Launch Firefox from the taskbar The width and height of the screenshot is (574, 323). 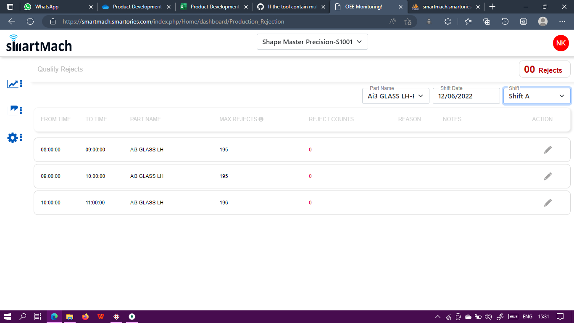pyautogui.click(x=85, y=316)
